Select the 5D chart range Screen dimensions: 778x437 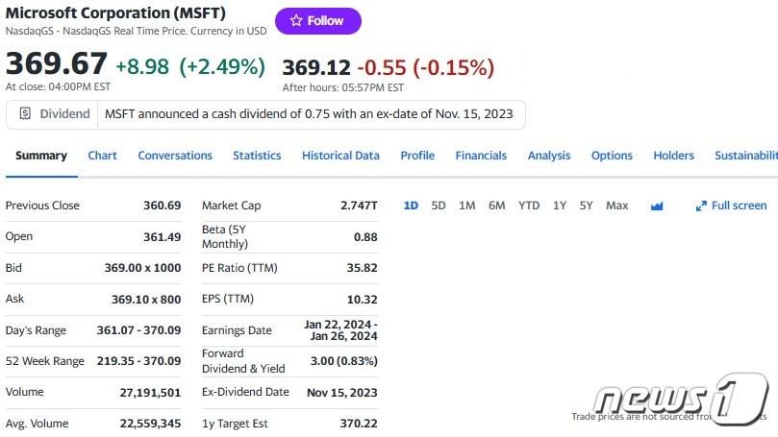click(439, 206)
